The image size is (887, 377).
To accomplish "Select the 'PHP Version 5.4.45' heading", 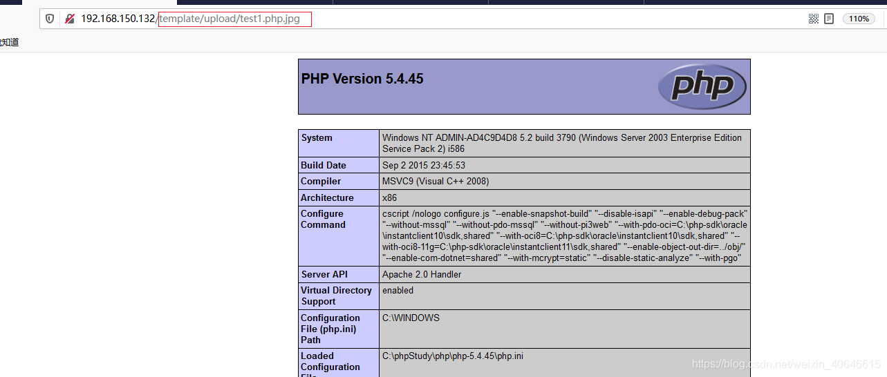I will pos(362,79).
